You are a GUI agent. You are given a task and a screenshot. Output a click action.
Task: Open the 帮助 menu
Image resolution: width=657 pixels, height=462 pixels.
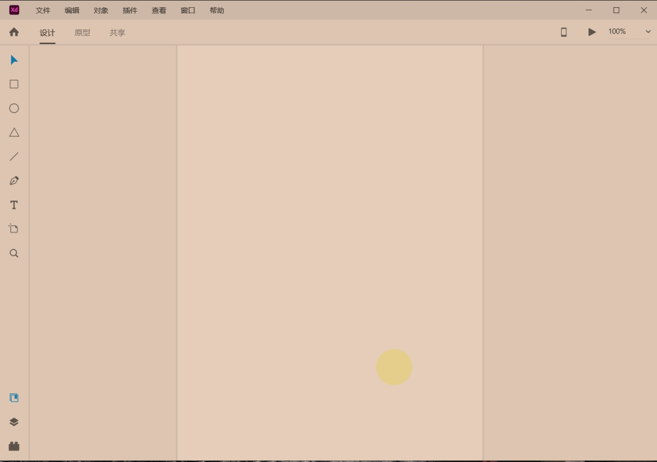pos(217,10)
